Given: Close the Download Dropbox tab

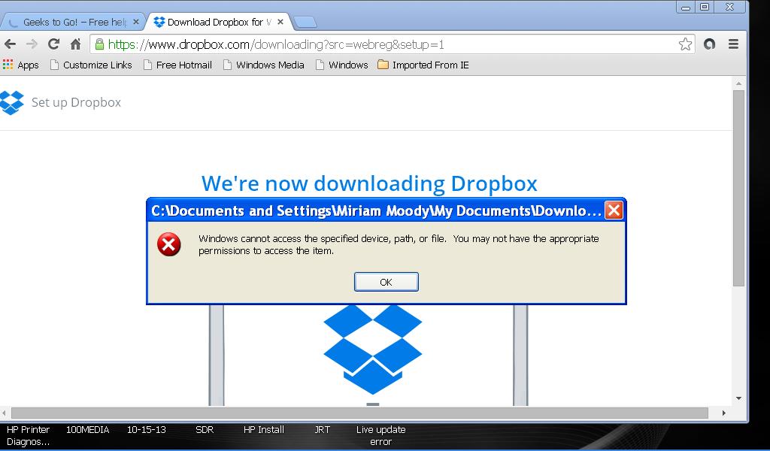Looking at the screenshot, I should (280, 22).
